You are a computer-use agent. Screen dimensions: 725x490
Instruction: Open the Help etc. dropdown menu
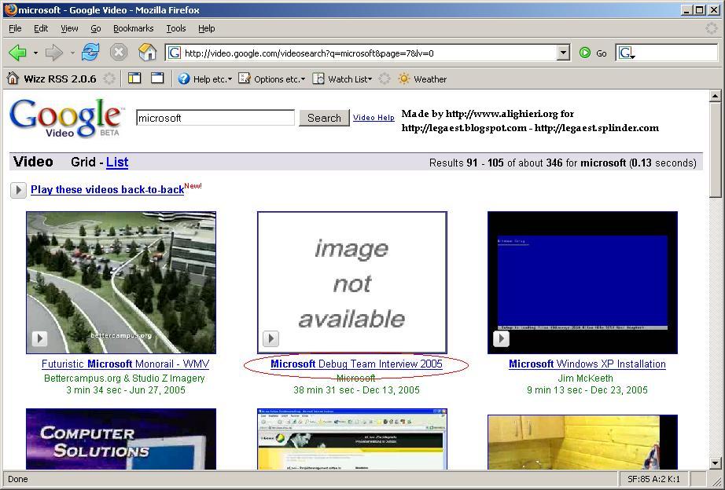pos(230,79)
